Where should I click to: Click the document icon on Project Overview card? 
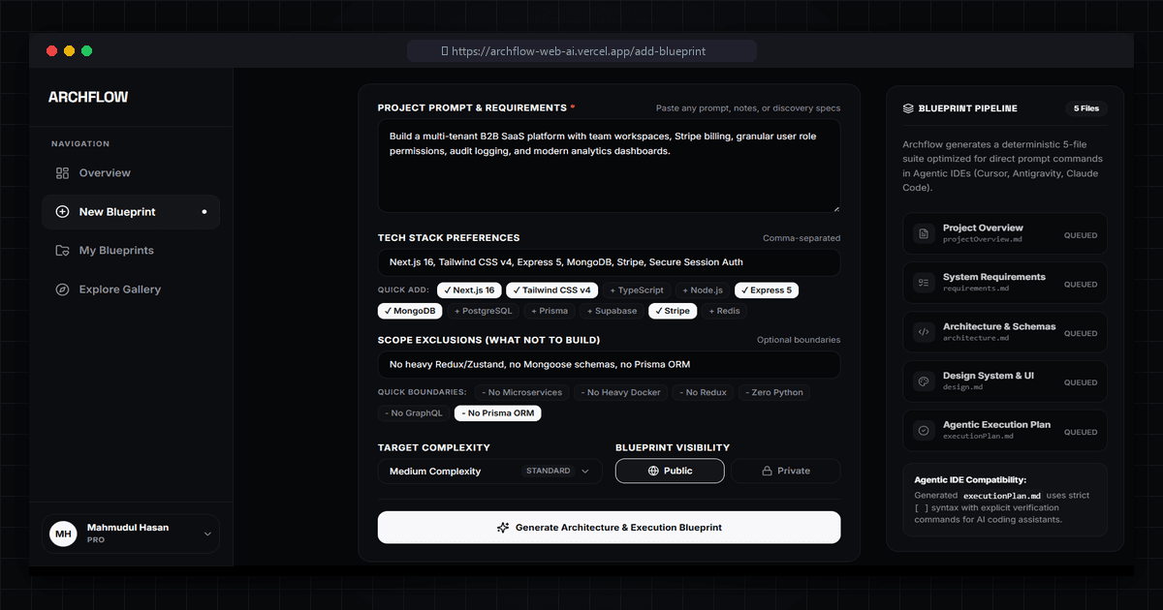coord(923,233)
